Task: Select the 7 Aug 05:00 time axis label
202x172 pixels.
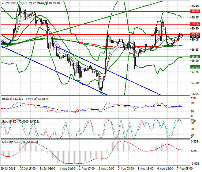Action: click(185, 169)
